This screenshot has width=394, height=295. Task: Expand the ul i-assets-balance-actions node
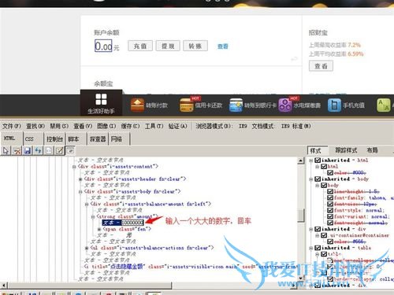pos(87,248)
